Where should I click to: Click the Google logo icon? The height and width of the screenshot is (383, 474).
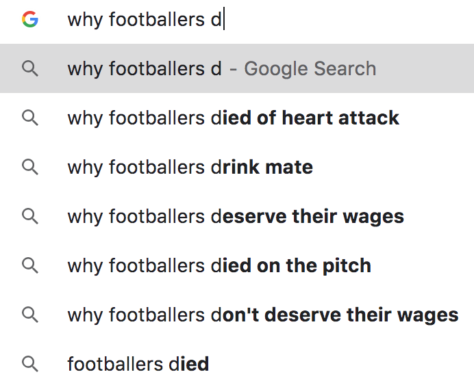click(30, 19)
